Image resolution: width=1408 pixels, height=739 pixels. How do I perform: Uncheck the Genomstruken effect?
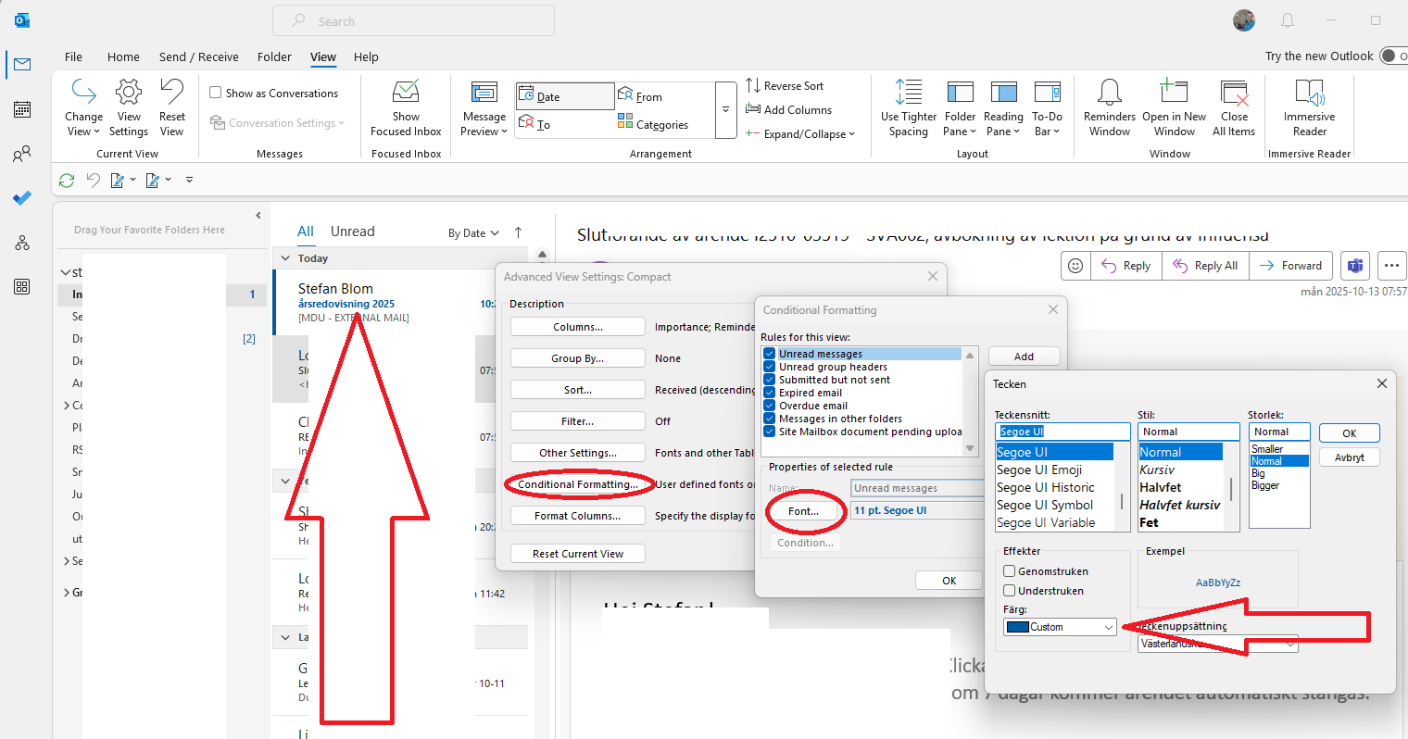coord(1008,571)
